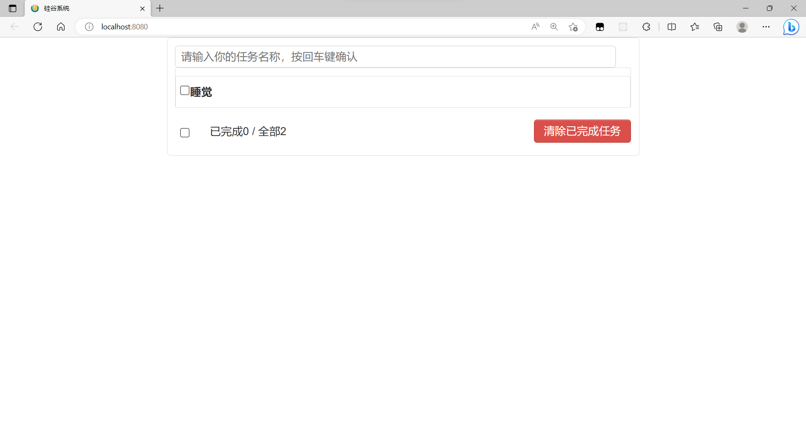
Task: Open a new browser tab
Action: (160, 8)
